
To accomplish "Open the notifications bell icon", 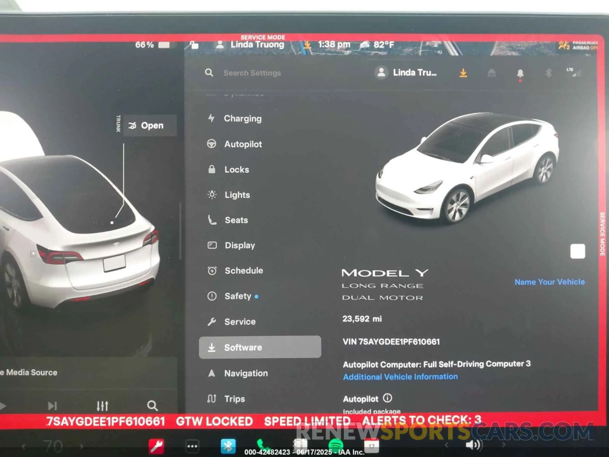I will 520,74.
